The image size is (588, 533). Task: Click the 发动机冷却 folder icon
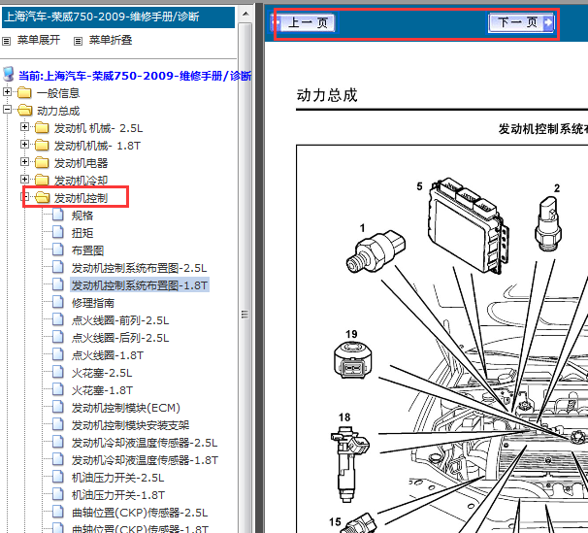(x=42, y=180)
